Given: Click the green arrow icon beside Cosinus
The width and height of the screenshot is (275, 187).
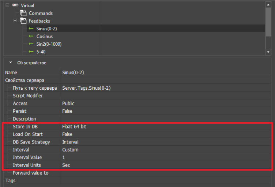Looking at the screenshot, I should tap(31, 36).
